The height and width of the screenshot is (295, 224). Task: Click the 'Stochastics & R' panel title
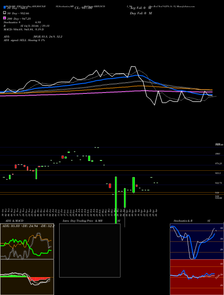[x=183, y=221]
